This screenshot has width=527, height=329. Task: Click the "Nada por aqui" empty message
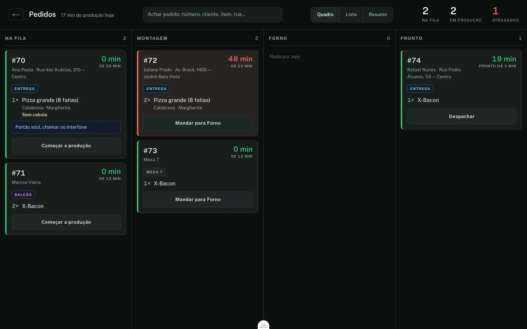click(285, 57)
